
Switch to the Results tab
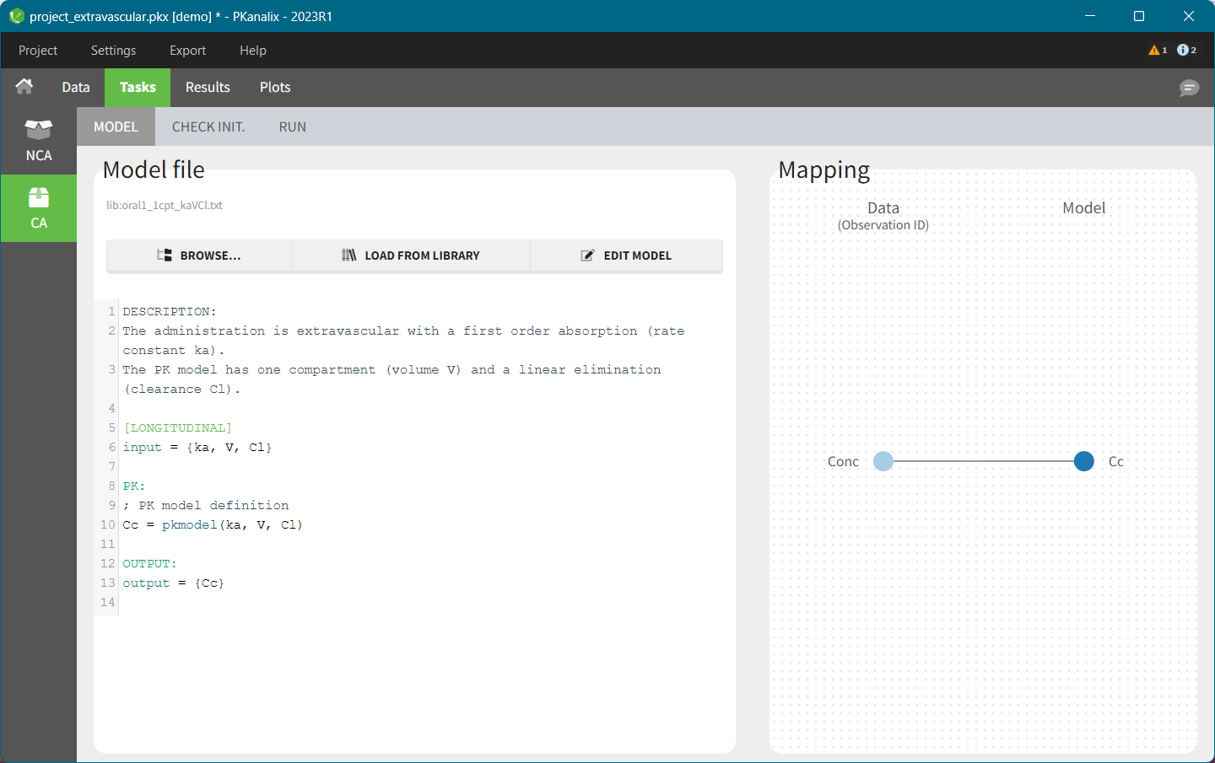pyautogui.click(x=208, y=88)
